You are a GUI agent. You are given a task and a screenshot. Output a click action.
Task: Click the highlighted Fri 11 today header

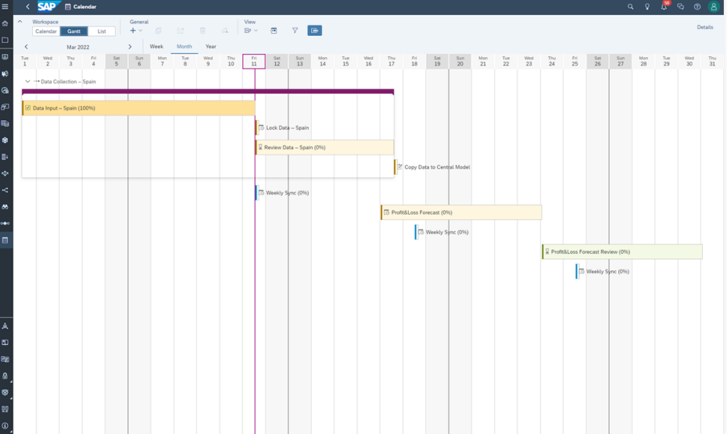click(x=254, y=61)
